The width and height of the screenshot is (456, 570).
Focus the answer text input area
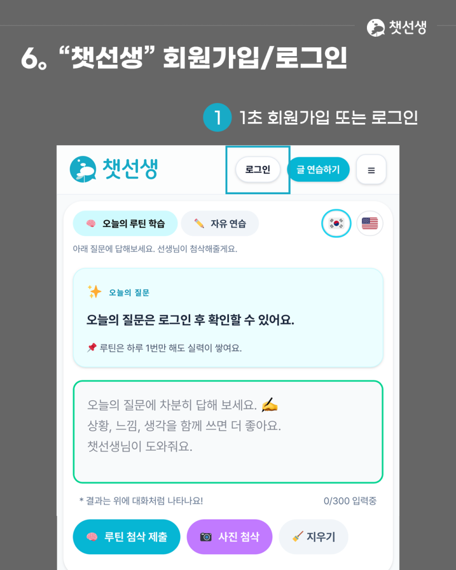coord(228,432)
